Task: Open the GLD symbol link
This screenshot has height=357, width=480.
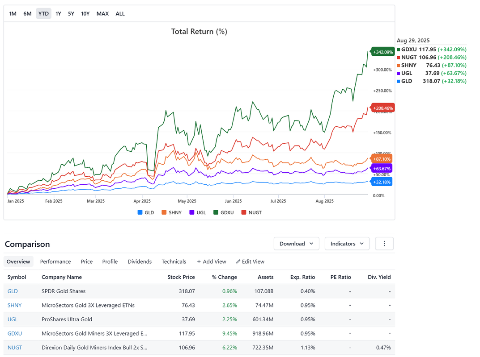Action: 13,291
